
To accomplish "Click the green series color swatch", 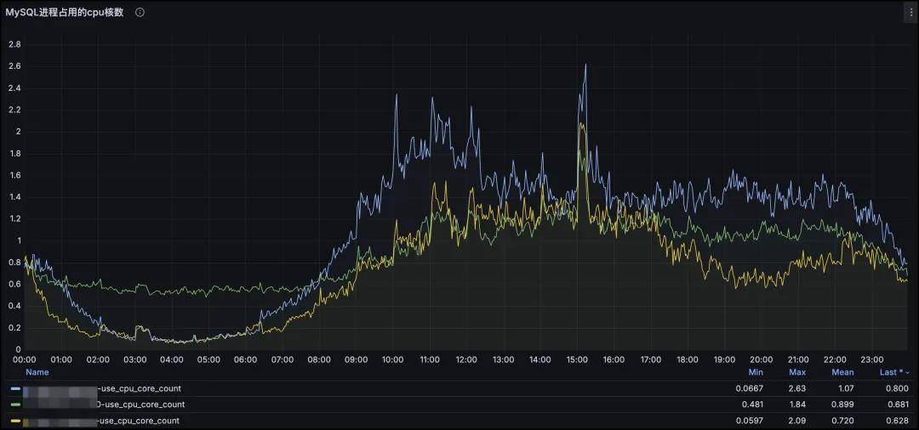I will point(15,405).
